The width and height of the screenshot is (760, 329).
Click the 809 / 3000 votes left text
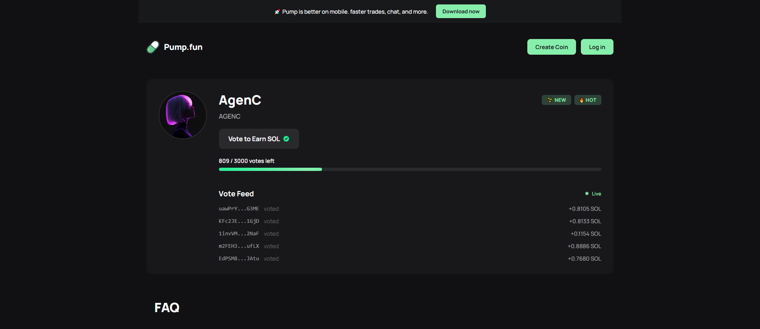(246, 161)
